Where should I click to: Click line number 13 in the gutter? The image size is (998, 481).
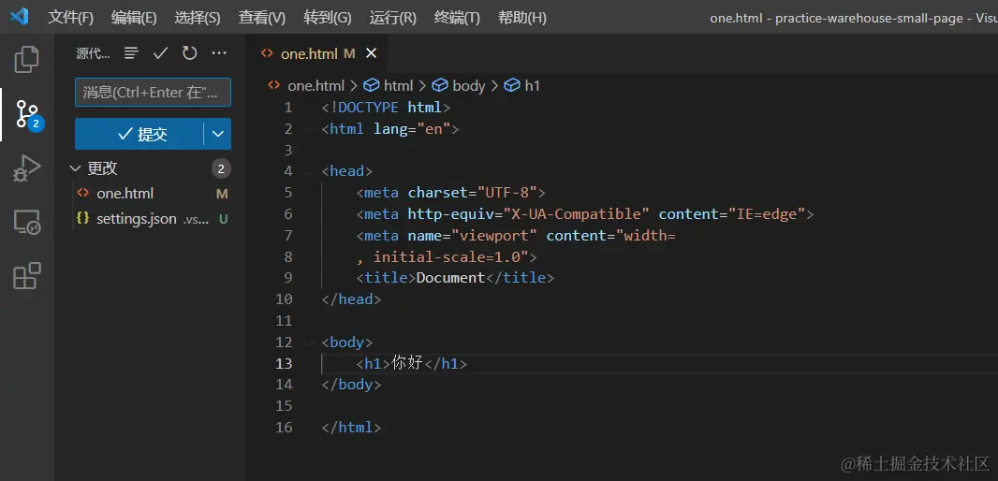click(284, 363)
